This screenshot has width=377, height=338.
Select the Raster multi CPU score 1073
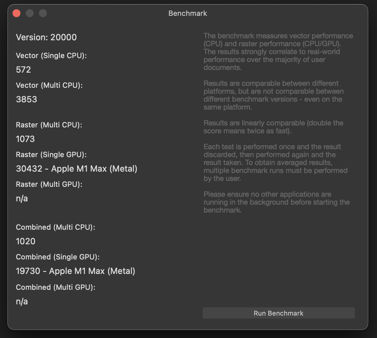click(25, 139)
